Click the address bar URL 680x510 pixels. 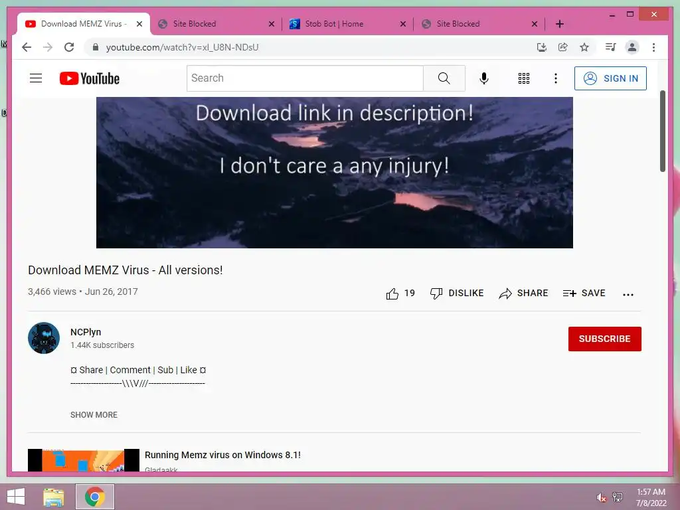tap(182, 47)
